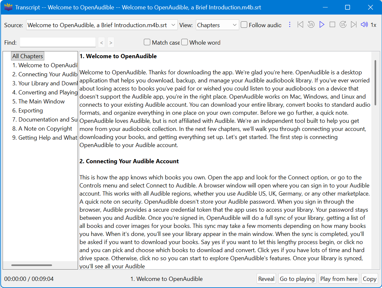Close the Transcript window

370,7
